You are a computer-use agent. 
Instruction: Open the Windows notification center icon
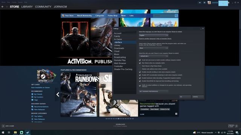237,132
